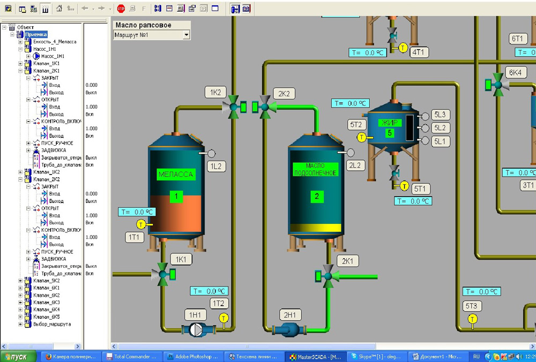Click the level sensor 5L3 circle
Screen dimensions: 536x362
425,116
